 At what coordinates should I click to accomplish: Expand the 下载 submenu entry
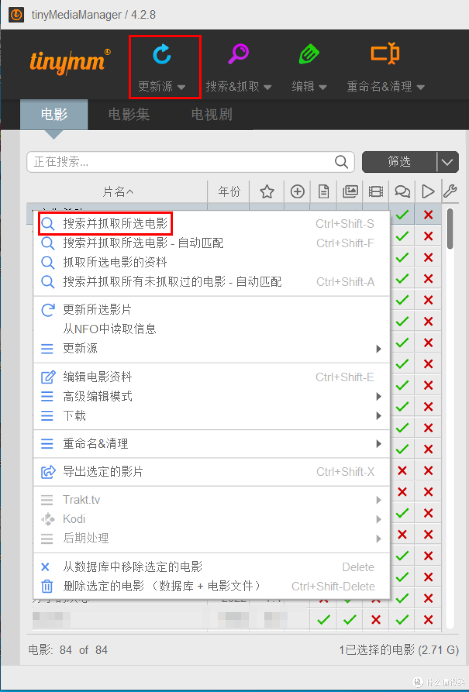211,416
